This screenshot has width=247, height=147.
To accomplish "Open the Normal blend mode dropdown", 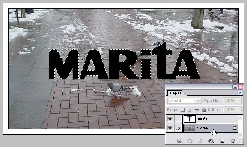I will pyautogui.click(x=198, y=101).
